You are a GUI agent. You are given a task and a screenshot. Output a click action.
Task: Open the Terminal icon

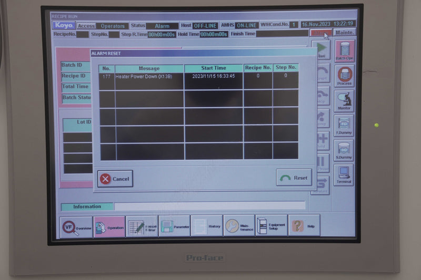[x=344, y=175]
